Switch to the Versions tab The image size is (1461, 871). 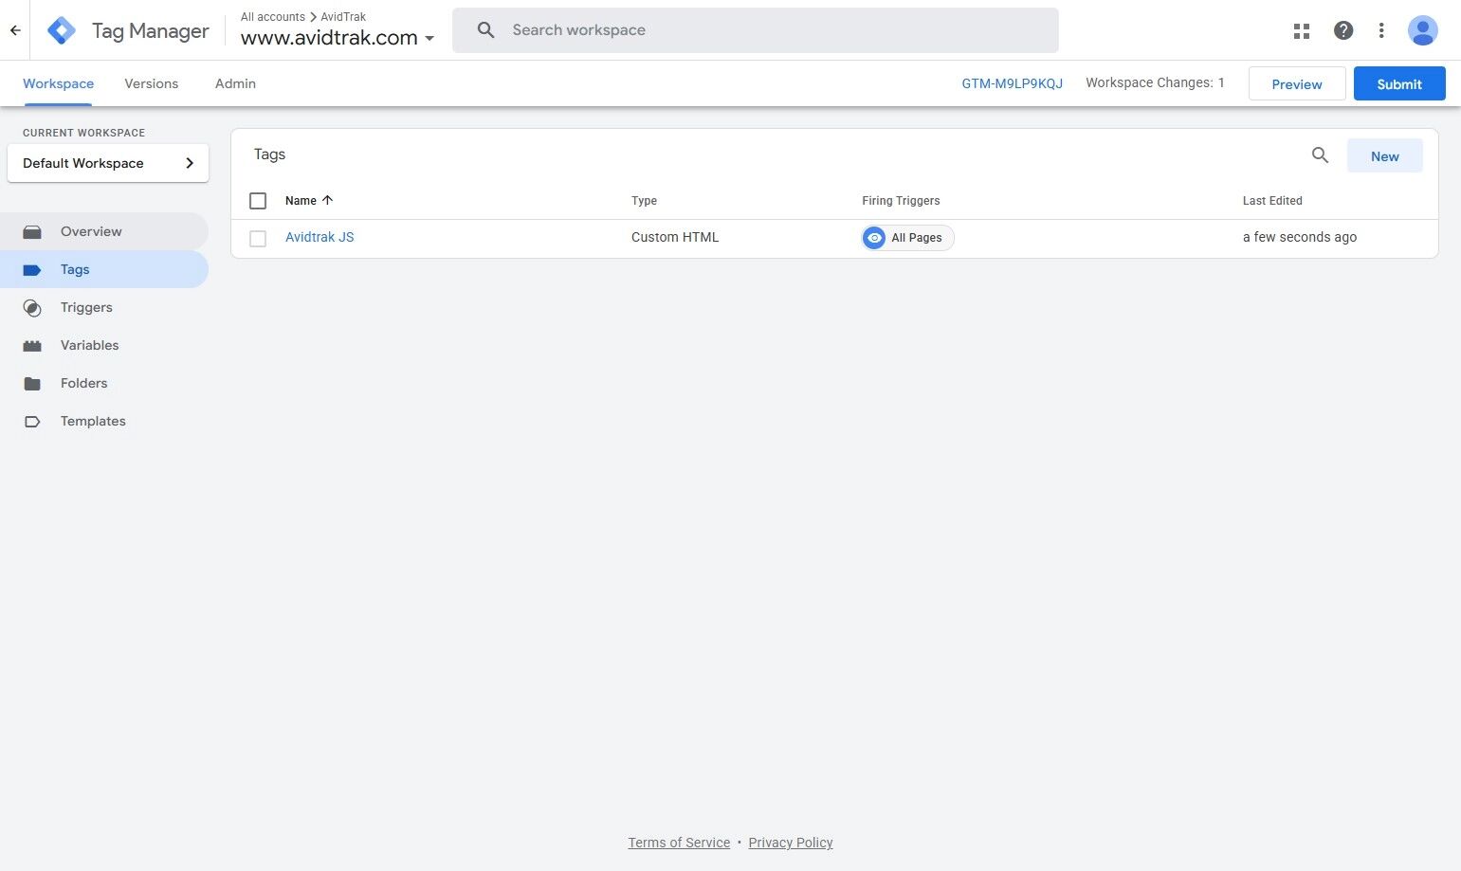pyautogui.click(x=151, y=83)
